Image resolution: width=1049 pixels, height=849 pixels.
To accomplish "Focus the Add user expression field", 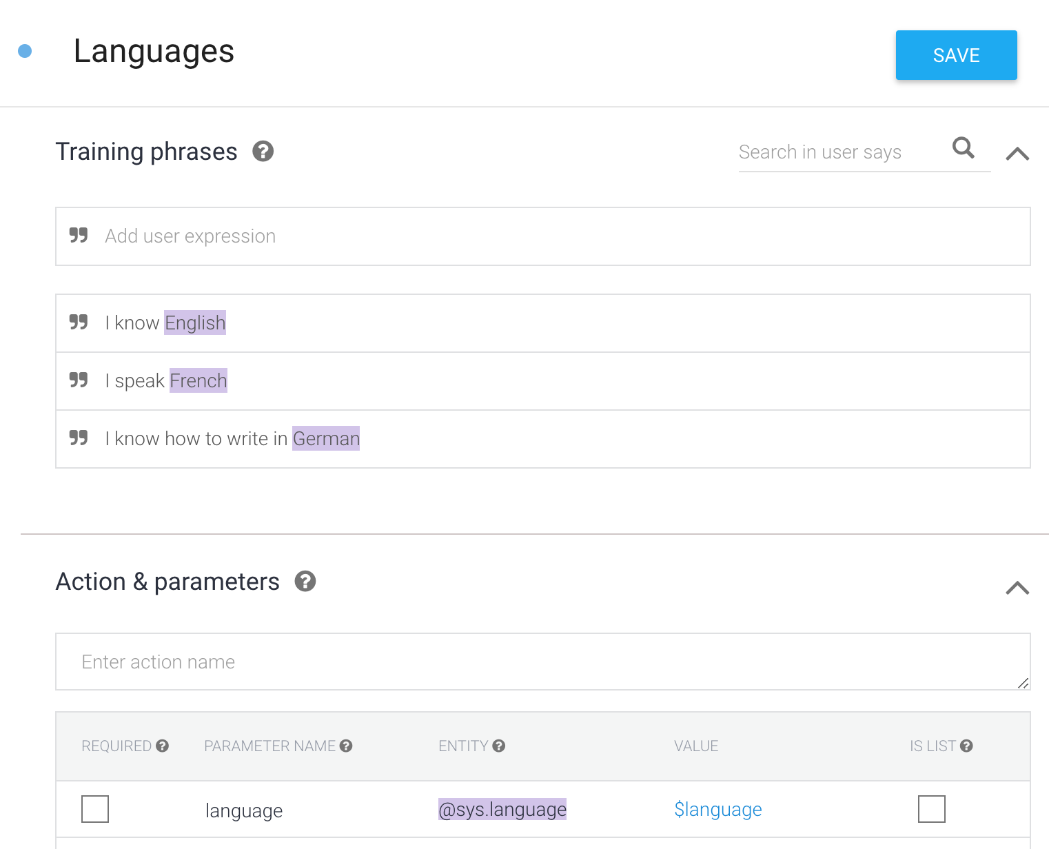I will (543, 236).
